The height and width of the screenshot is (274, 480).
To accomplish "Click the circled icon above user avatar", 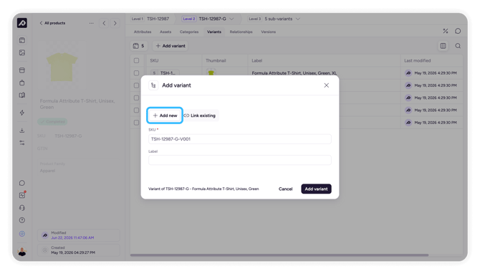I will (x=22, y=234).
